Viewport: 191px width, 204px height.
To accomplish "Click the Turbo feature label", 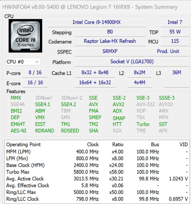I will click(x=143, y=124).
